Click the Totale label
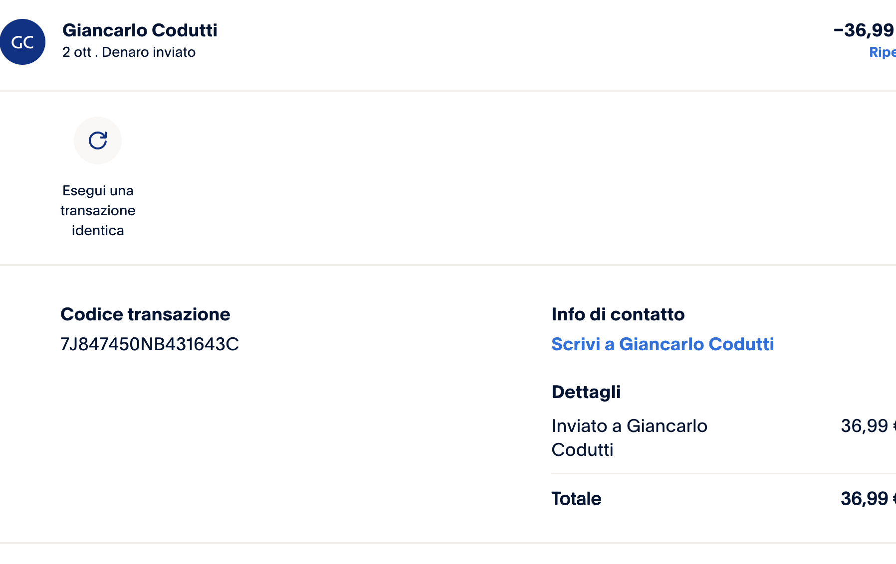896x564 pixels. pos(576,499)
